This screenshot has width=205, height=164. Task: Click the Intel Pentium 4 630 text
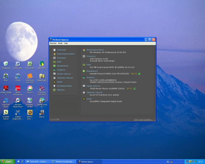[x=99, y=59]
